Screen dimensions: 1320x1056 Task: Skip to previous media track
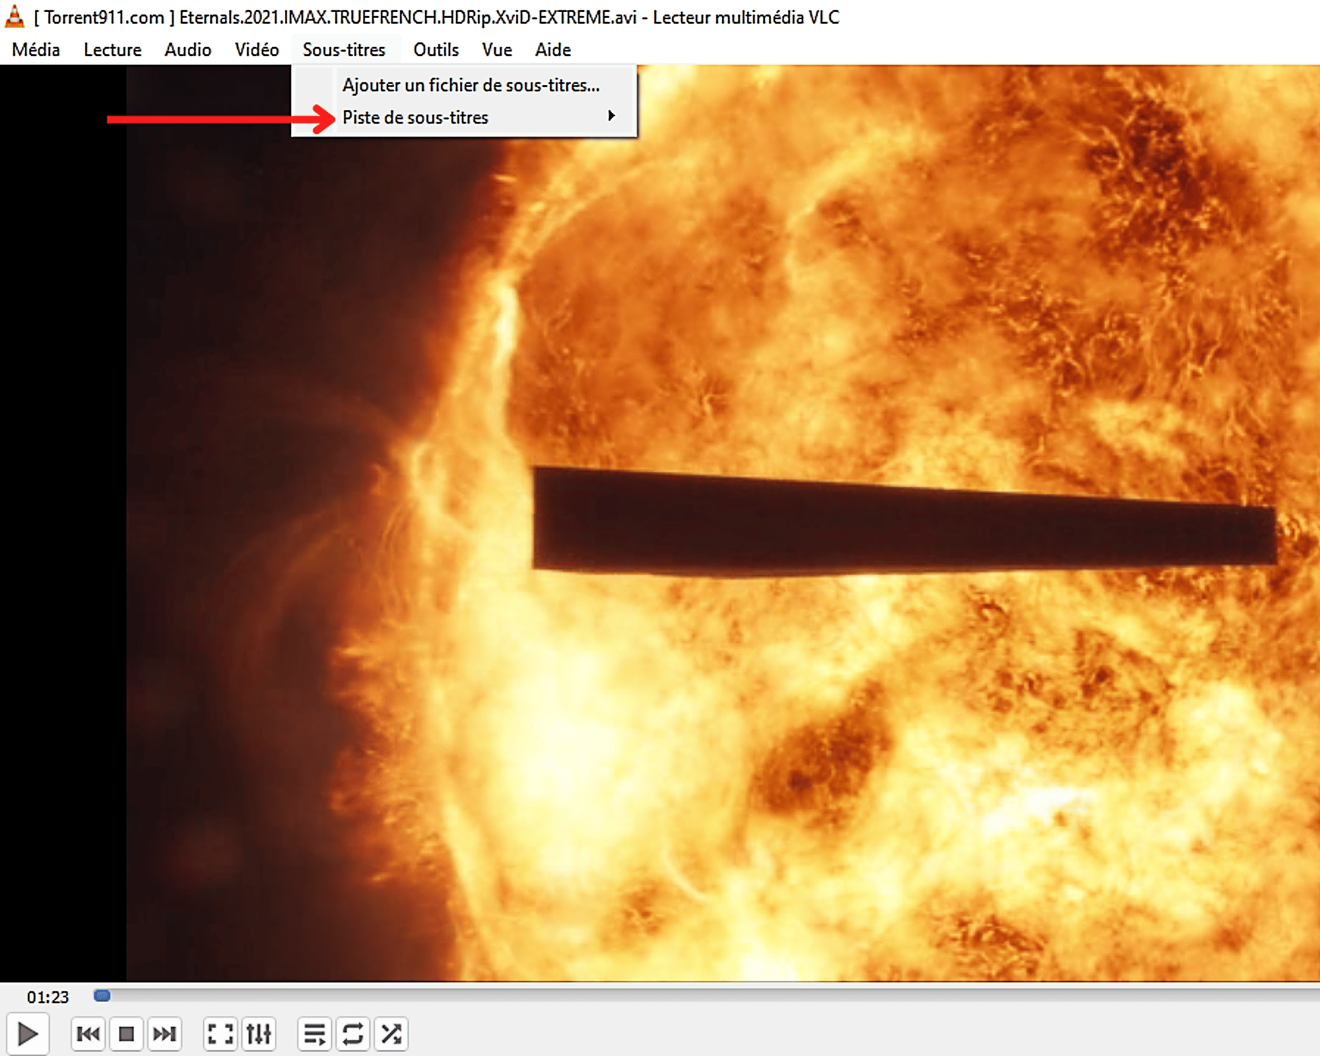[x=88, y=1034]
